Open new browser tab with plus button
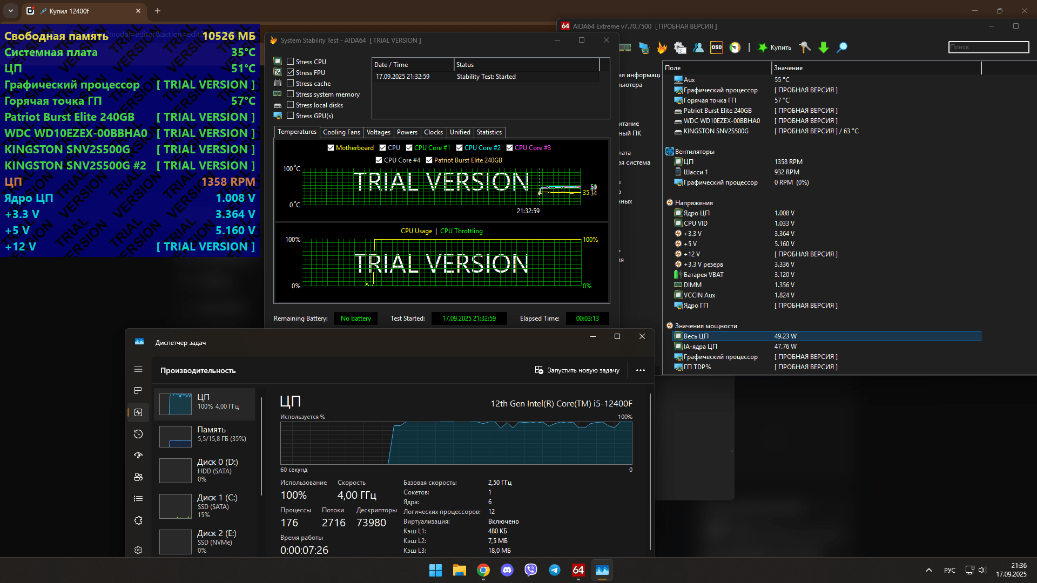The image size is (1037, 583). (158, 11)
